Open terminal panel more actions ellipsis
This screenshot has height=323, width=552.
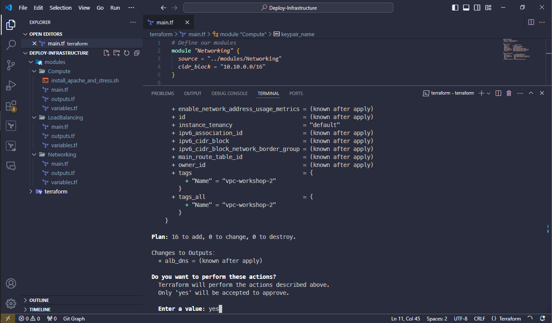point(520,93)
